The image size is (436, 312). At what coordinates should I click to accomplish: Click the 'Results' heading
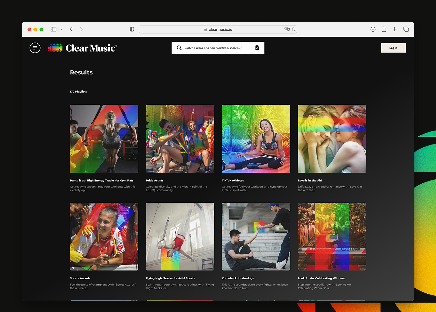tap(81, 72)
